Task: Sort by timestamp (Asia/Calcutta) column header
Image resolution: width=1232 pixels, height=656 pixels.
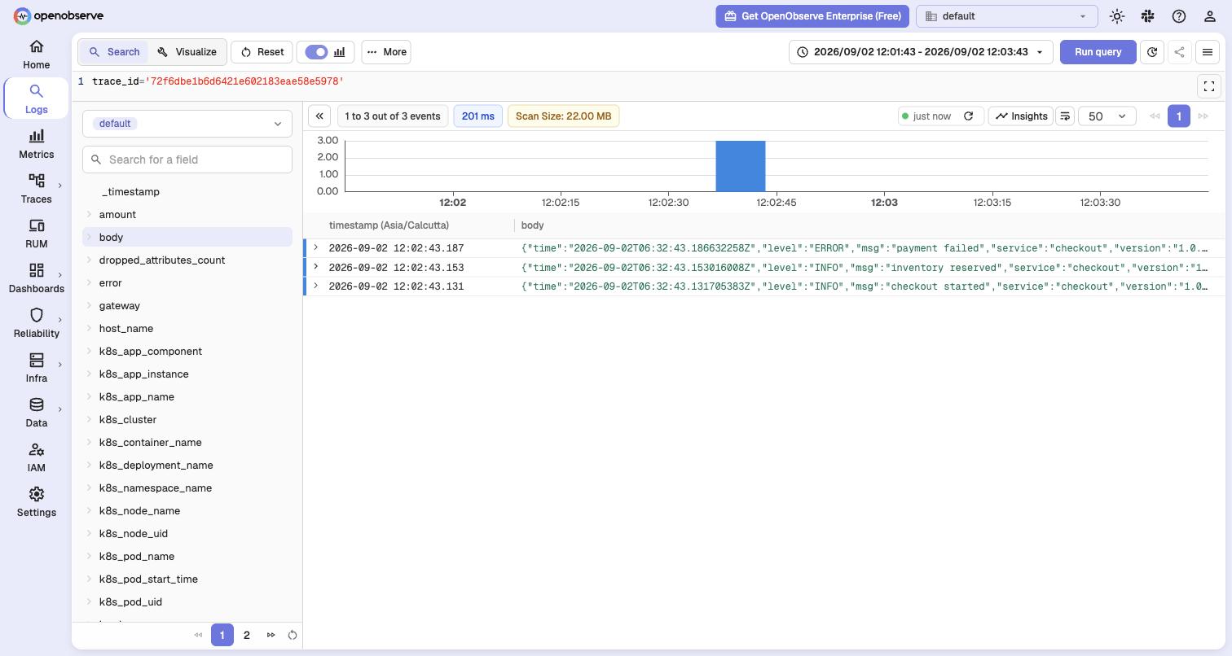Action: 389,225
